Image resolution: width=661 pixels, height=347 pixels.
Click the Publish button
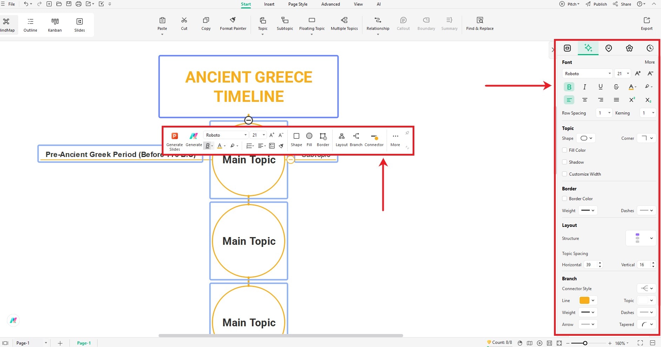click(x=596, y=4)
